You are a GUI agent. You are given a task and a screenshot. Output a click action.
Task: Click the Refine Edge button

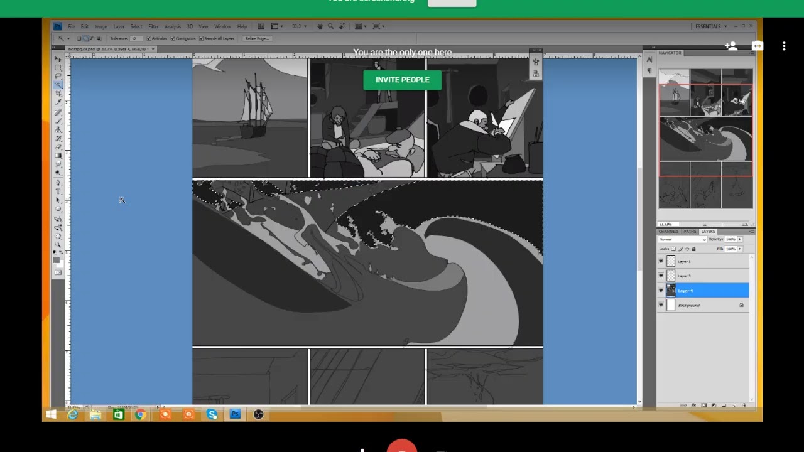[257, 39]
